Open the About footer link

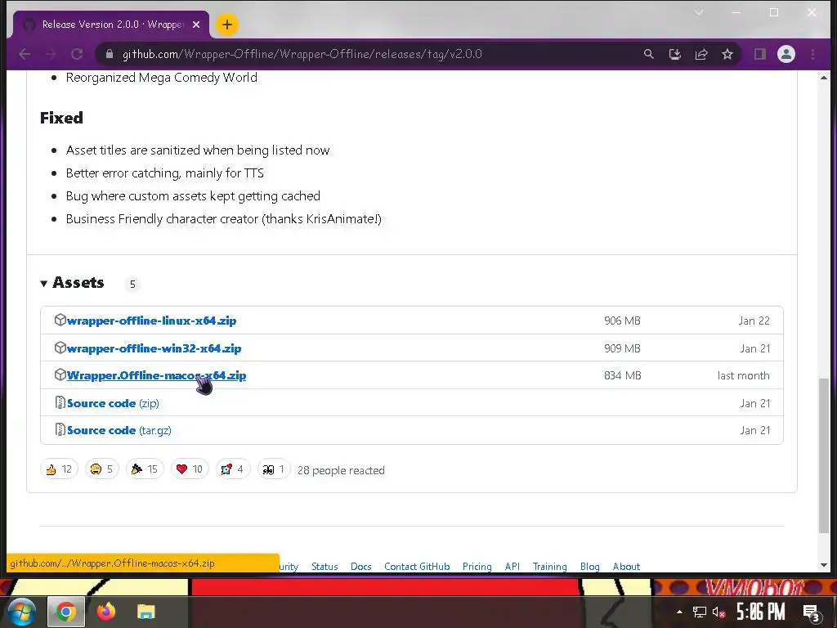point(626,566)
